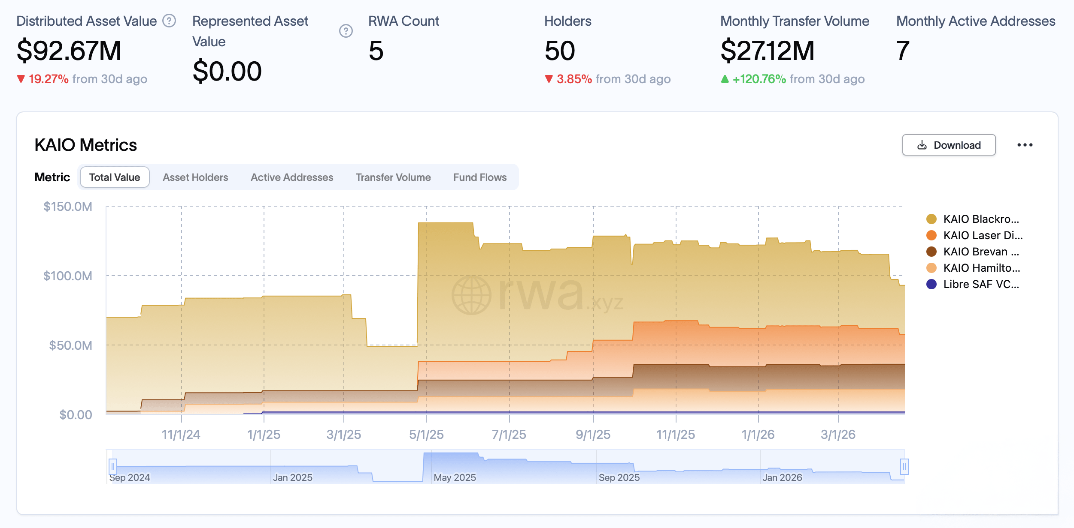Click the Distributed Asset Value help icon

pos(169,20)
